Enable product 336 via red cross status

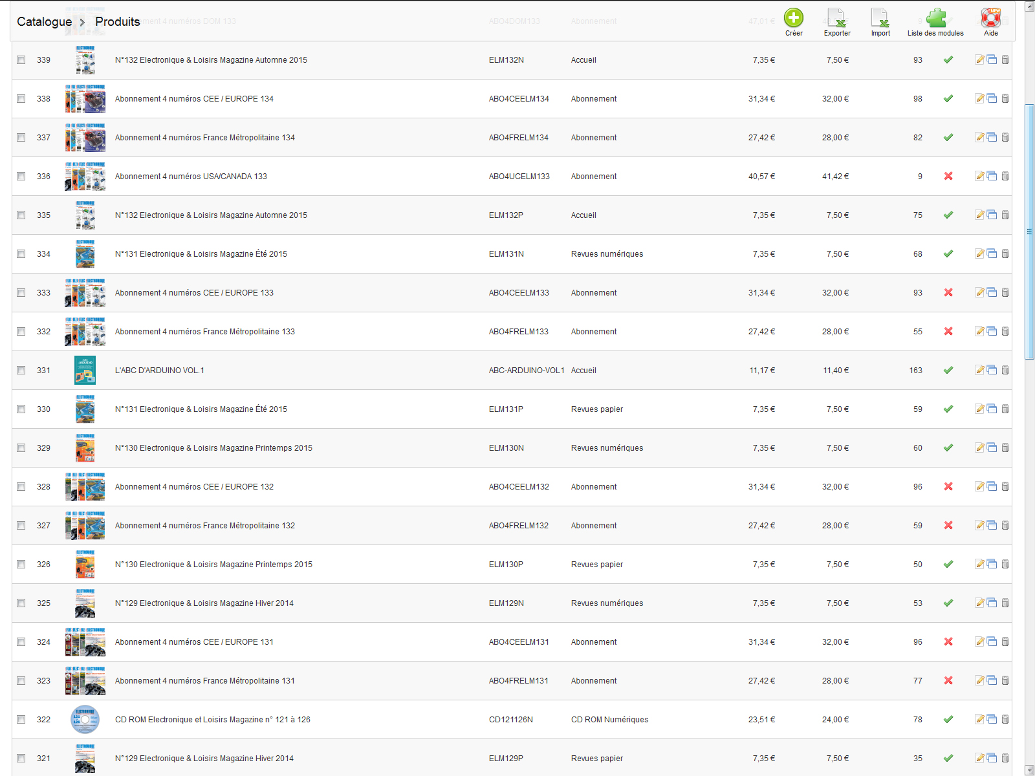pos(948,176)
